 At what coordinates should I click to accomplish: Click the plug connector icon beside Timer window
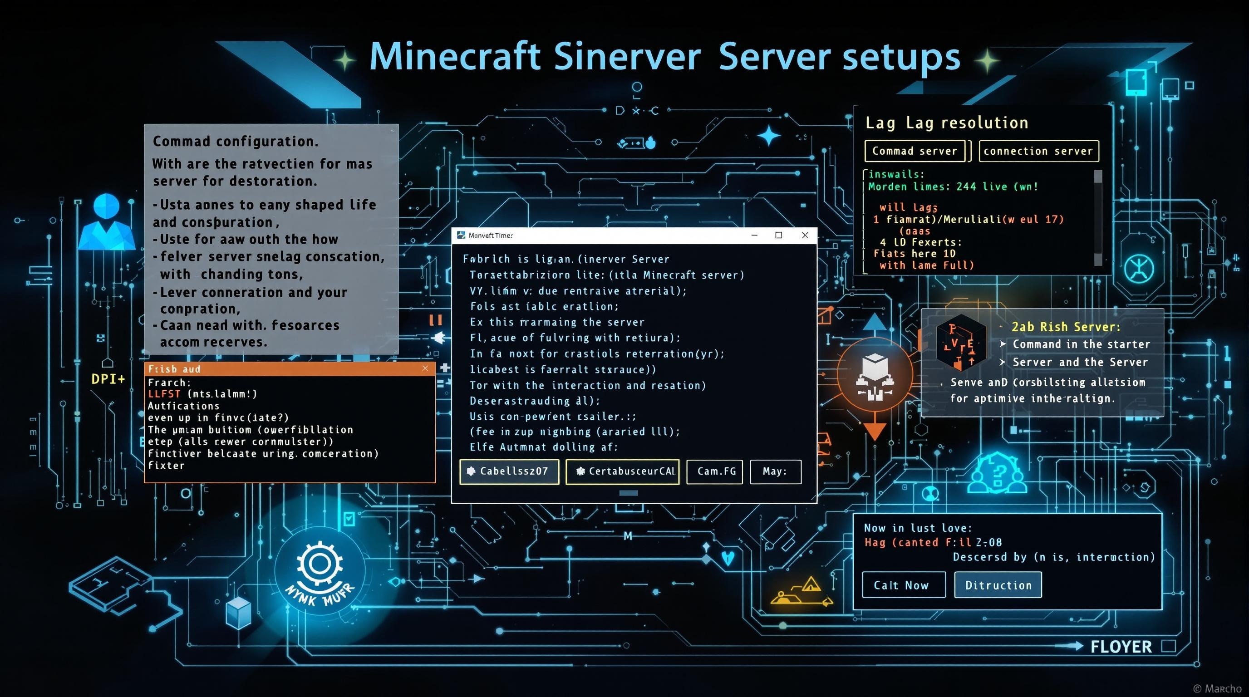[439, 337]
